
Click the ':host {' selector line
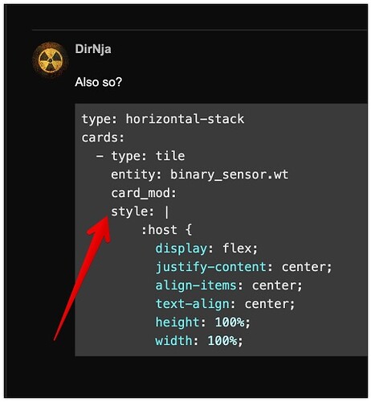166,230
